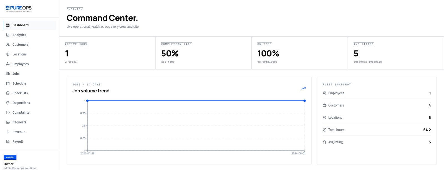The height and width of the screenshot is (170, 444).
Task: Go to the Dashboard menu item
Action: (29, 25)
